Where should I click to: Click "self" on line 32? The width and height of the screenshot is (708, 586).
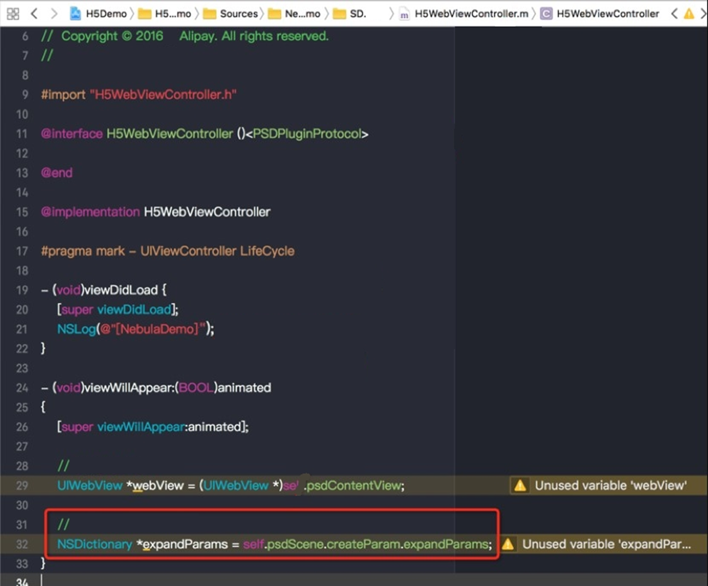point(254,544)
